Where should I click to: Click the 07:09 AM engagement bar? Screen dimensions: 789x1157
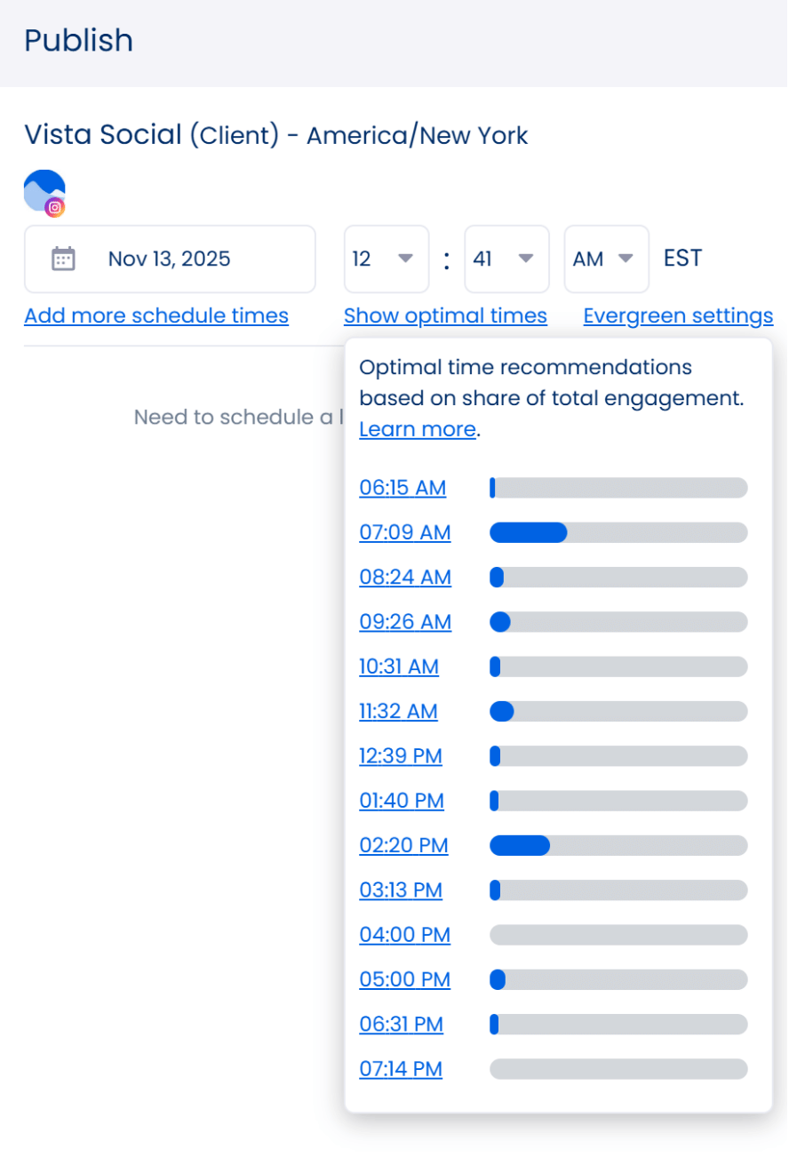[x=618, y=532]
